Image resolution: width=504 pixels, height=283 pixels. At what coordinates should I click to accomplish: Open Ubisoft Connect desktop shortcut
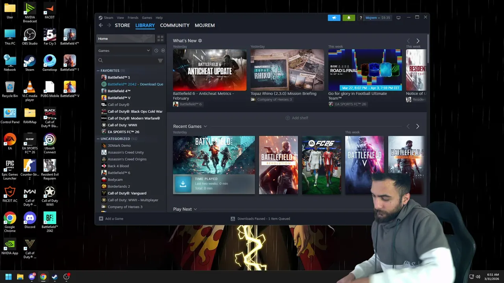[x=50, y=143]
